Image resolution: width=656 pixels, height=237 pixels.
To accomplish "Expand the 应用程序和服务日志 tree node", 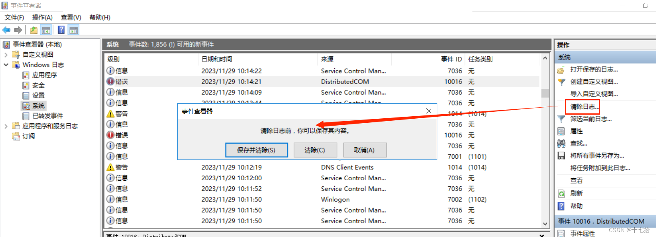I will point(6,126).
